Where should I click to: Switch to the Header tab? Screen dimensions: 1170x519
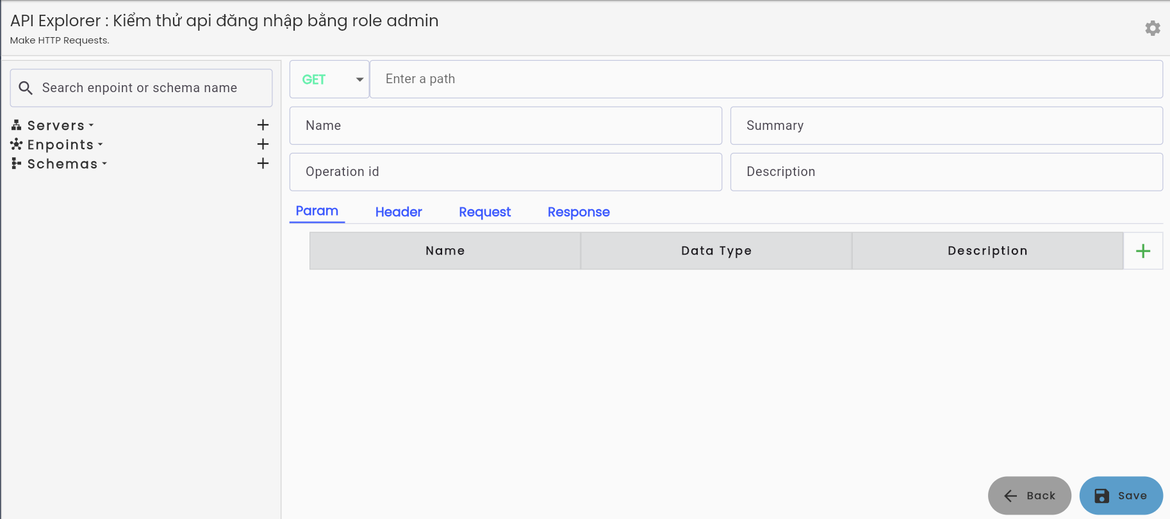(x=399, y=212)
